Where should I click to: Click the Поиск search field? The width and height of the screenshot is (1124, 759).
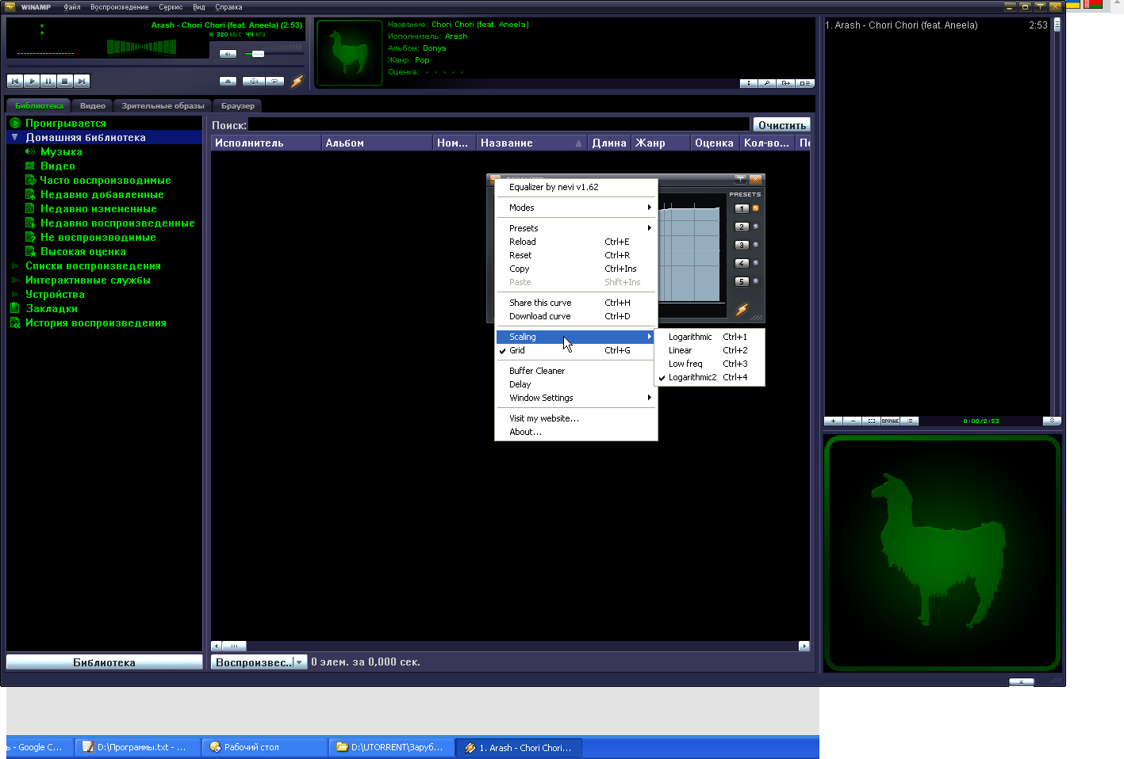[499, 124]
